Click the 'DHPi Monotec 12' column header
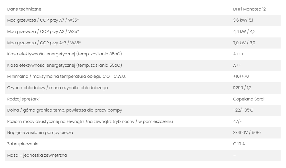 tap(249, 9)
